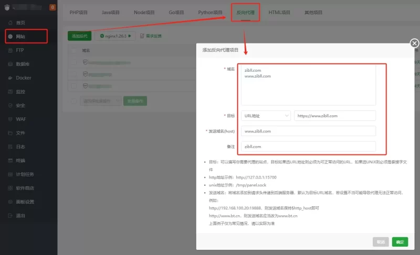The image size is (420, 255).
Task: Open the FTP sidebar icon
Action: point(10,50)
